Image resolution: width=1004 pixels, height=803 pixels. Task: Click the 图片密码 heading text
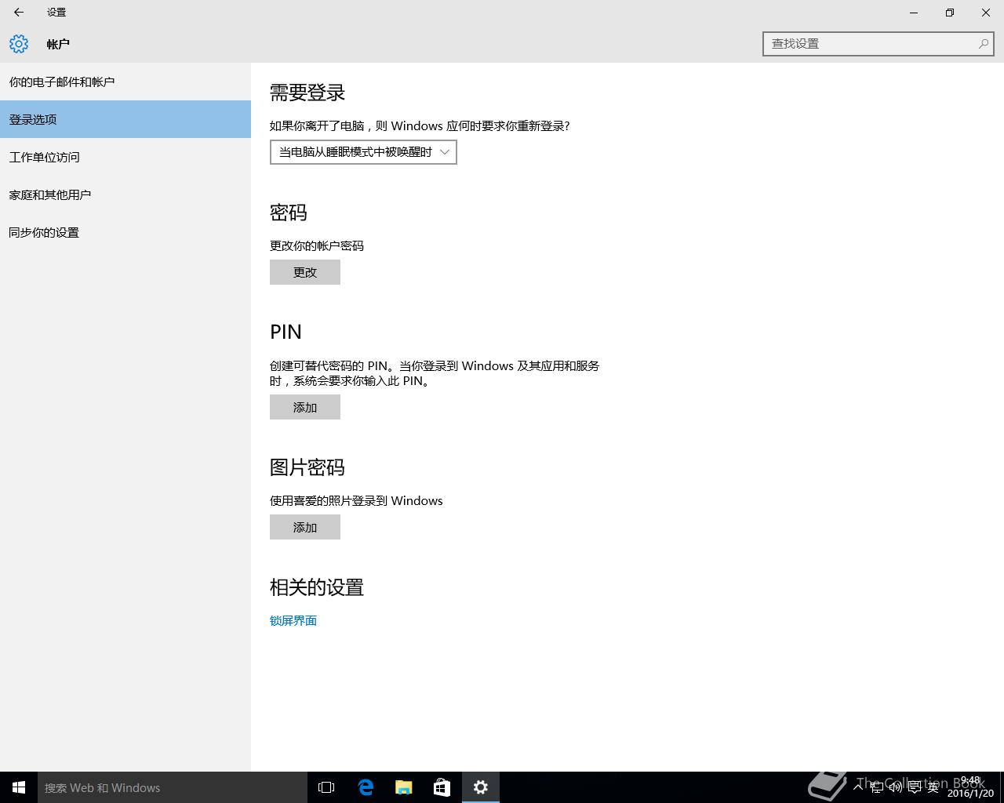[x=307, y=467]
